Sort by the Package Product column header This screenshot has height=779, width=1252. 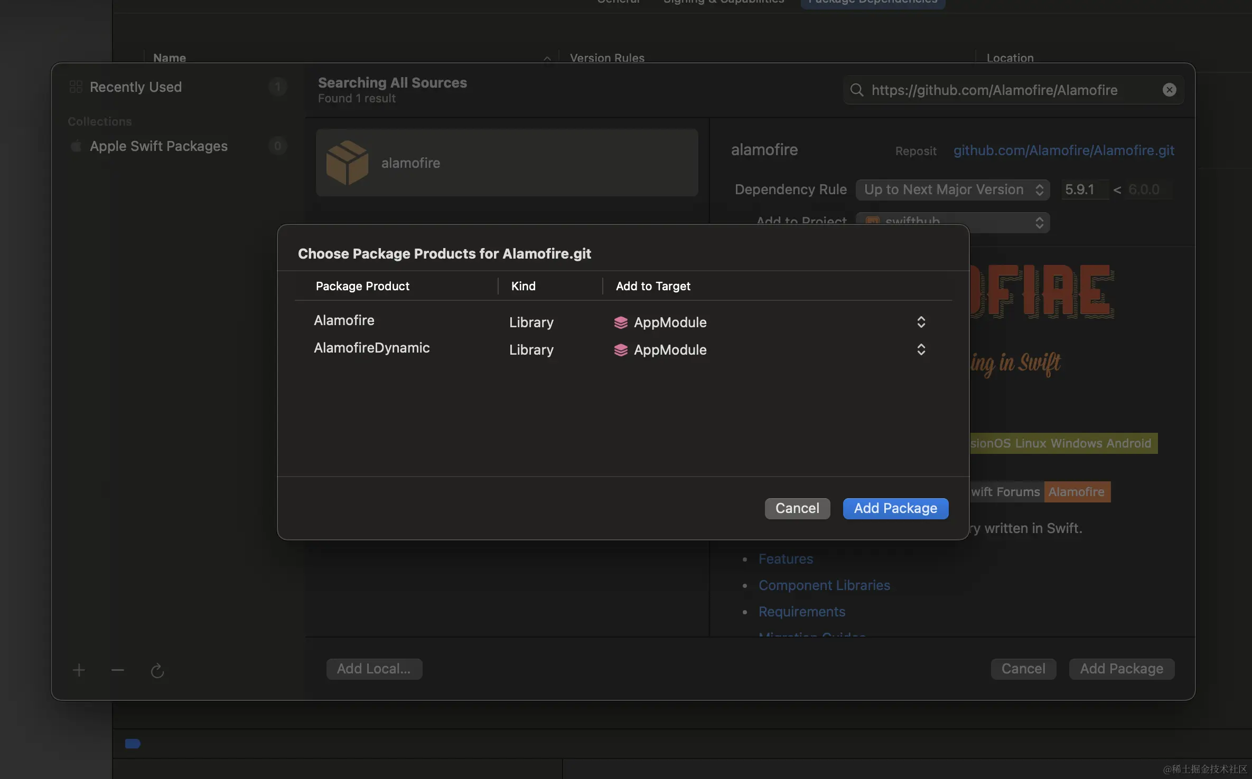coord(362,286)
